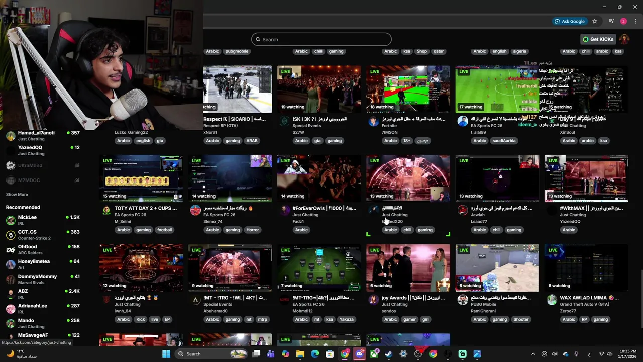Open Mando recommended channel

click(43, 323)
